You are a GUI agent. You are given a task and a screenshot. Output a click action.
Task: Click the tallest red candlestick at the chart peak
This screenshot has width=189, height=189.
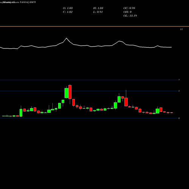coord(70,92)
